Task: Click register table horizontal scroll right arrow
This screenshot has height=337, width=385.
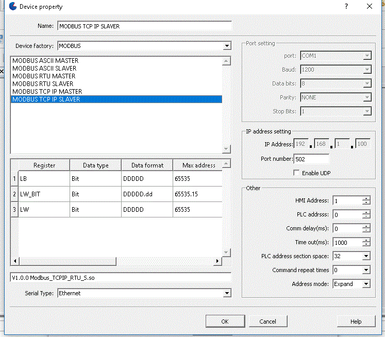Action: tap(217, 261)
